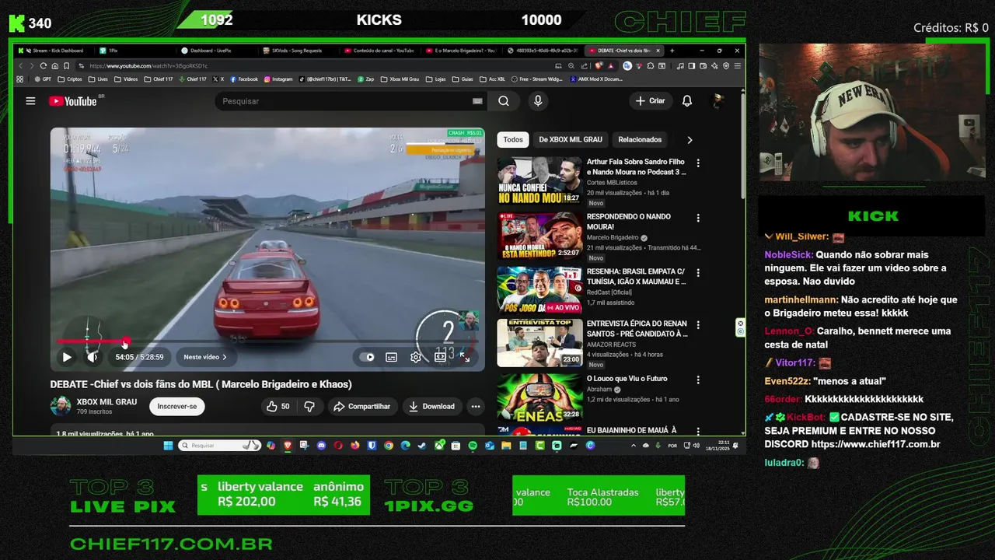Go to the YouTube home logo

73,101
